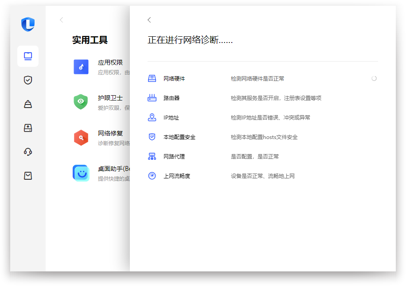The image size is (406, 286).
Task: Open the customer support headset icon
Action: [x=27, y=151]
